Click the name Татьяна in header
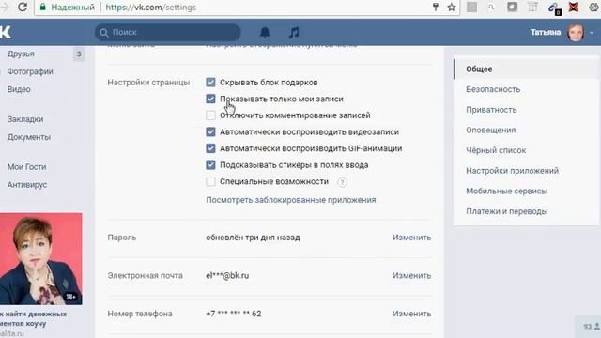Viewport: 601px width, 338px height. pyautogui.click(x=546, y=33)
